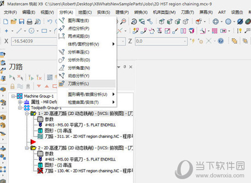
Task: Click regenerate operations icon with green arrow
Action: coord(31,77)
